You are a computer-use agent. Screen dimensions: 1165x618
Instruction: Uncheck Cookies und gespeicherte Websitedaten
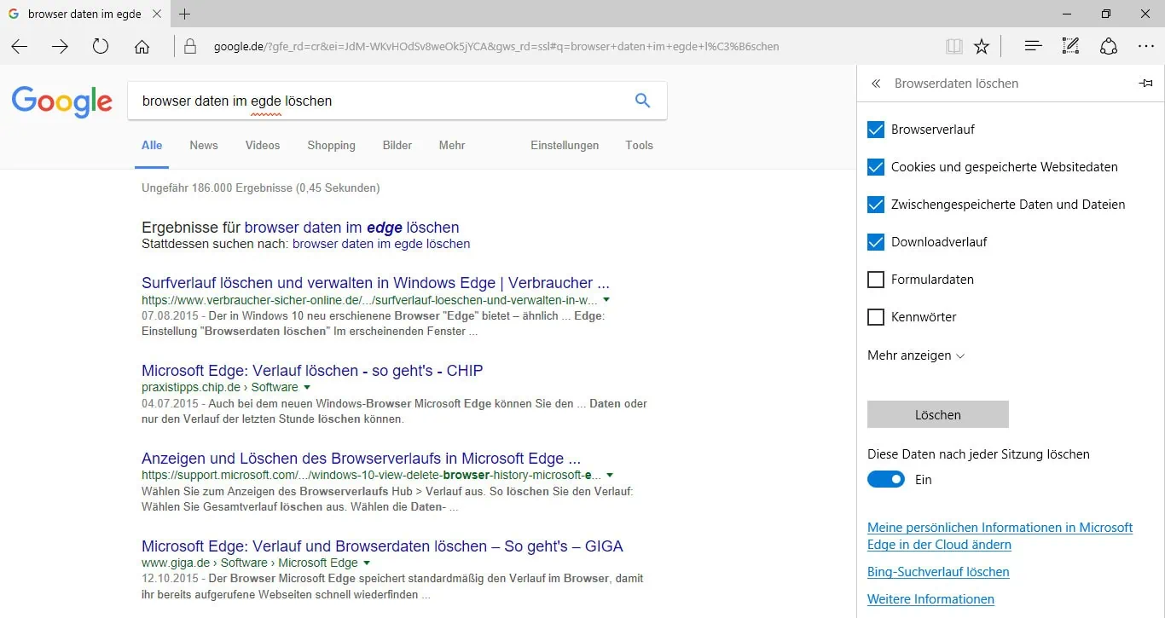(x=876, y=167)
